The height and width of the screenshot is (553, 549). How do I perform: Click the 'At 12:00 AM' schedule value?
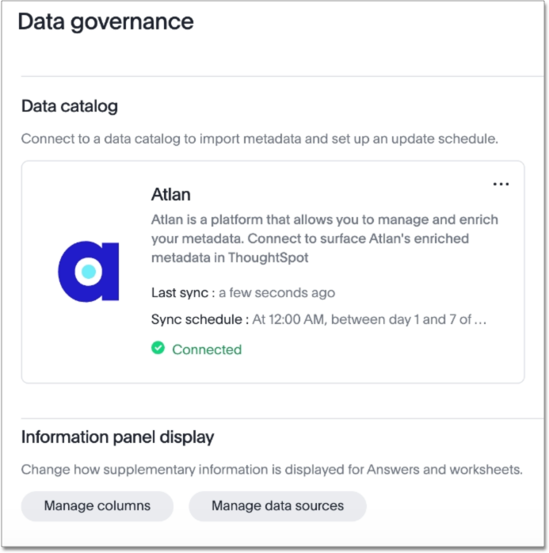coord(368,320)
